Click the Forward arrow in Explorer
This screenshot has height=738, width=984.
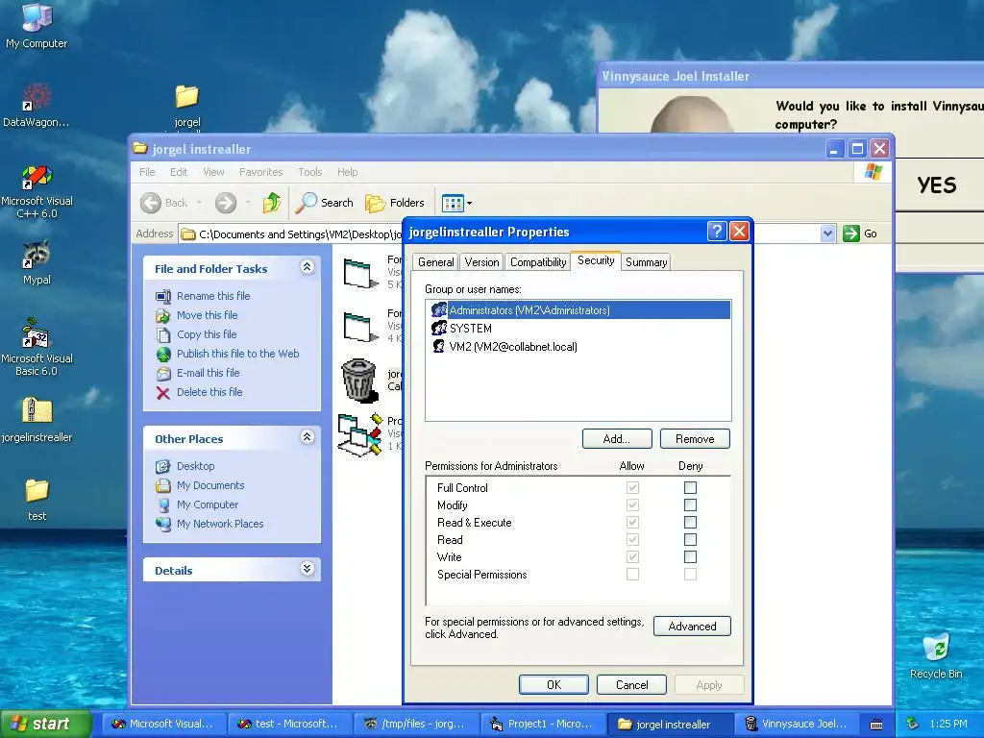click(x=226, y=203)
